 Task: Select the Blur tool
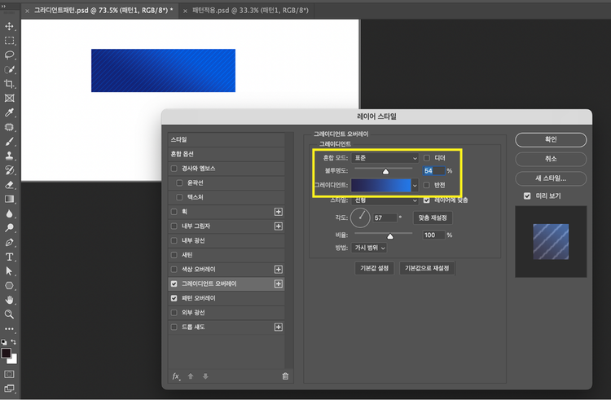tap(9, 213)
